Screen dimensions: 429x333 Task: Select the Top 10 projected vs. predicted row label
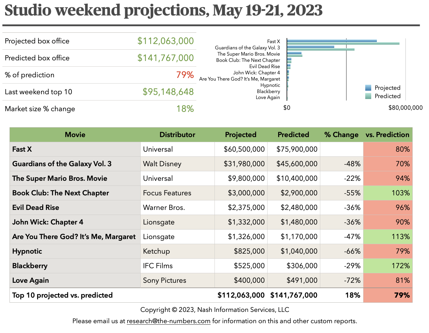click(63, 295)
